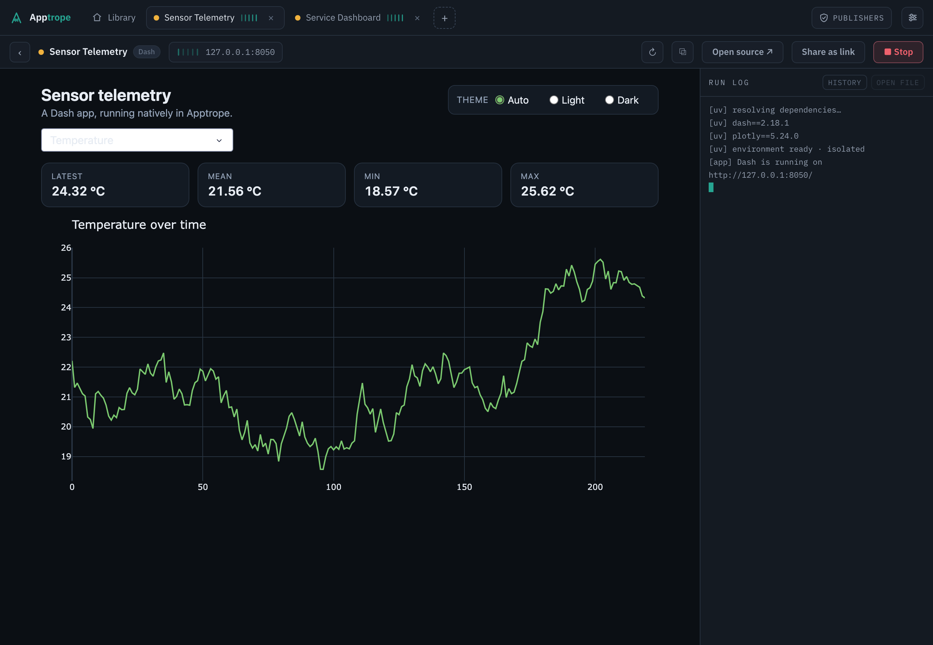933x645 pixels.
Task: Open run log History
Action: pos(845,82)
